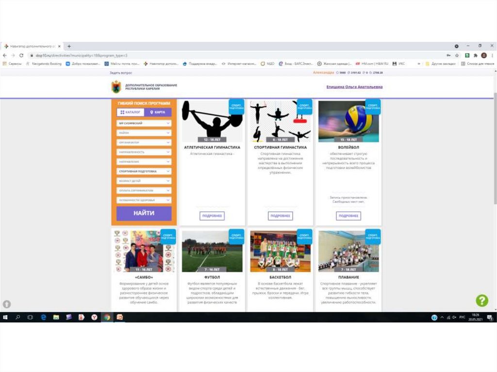
Task: Expand the Организатор dropdown
Action: (x=144, y=143)
